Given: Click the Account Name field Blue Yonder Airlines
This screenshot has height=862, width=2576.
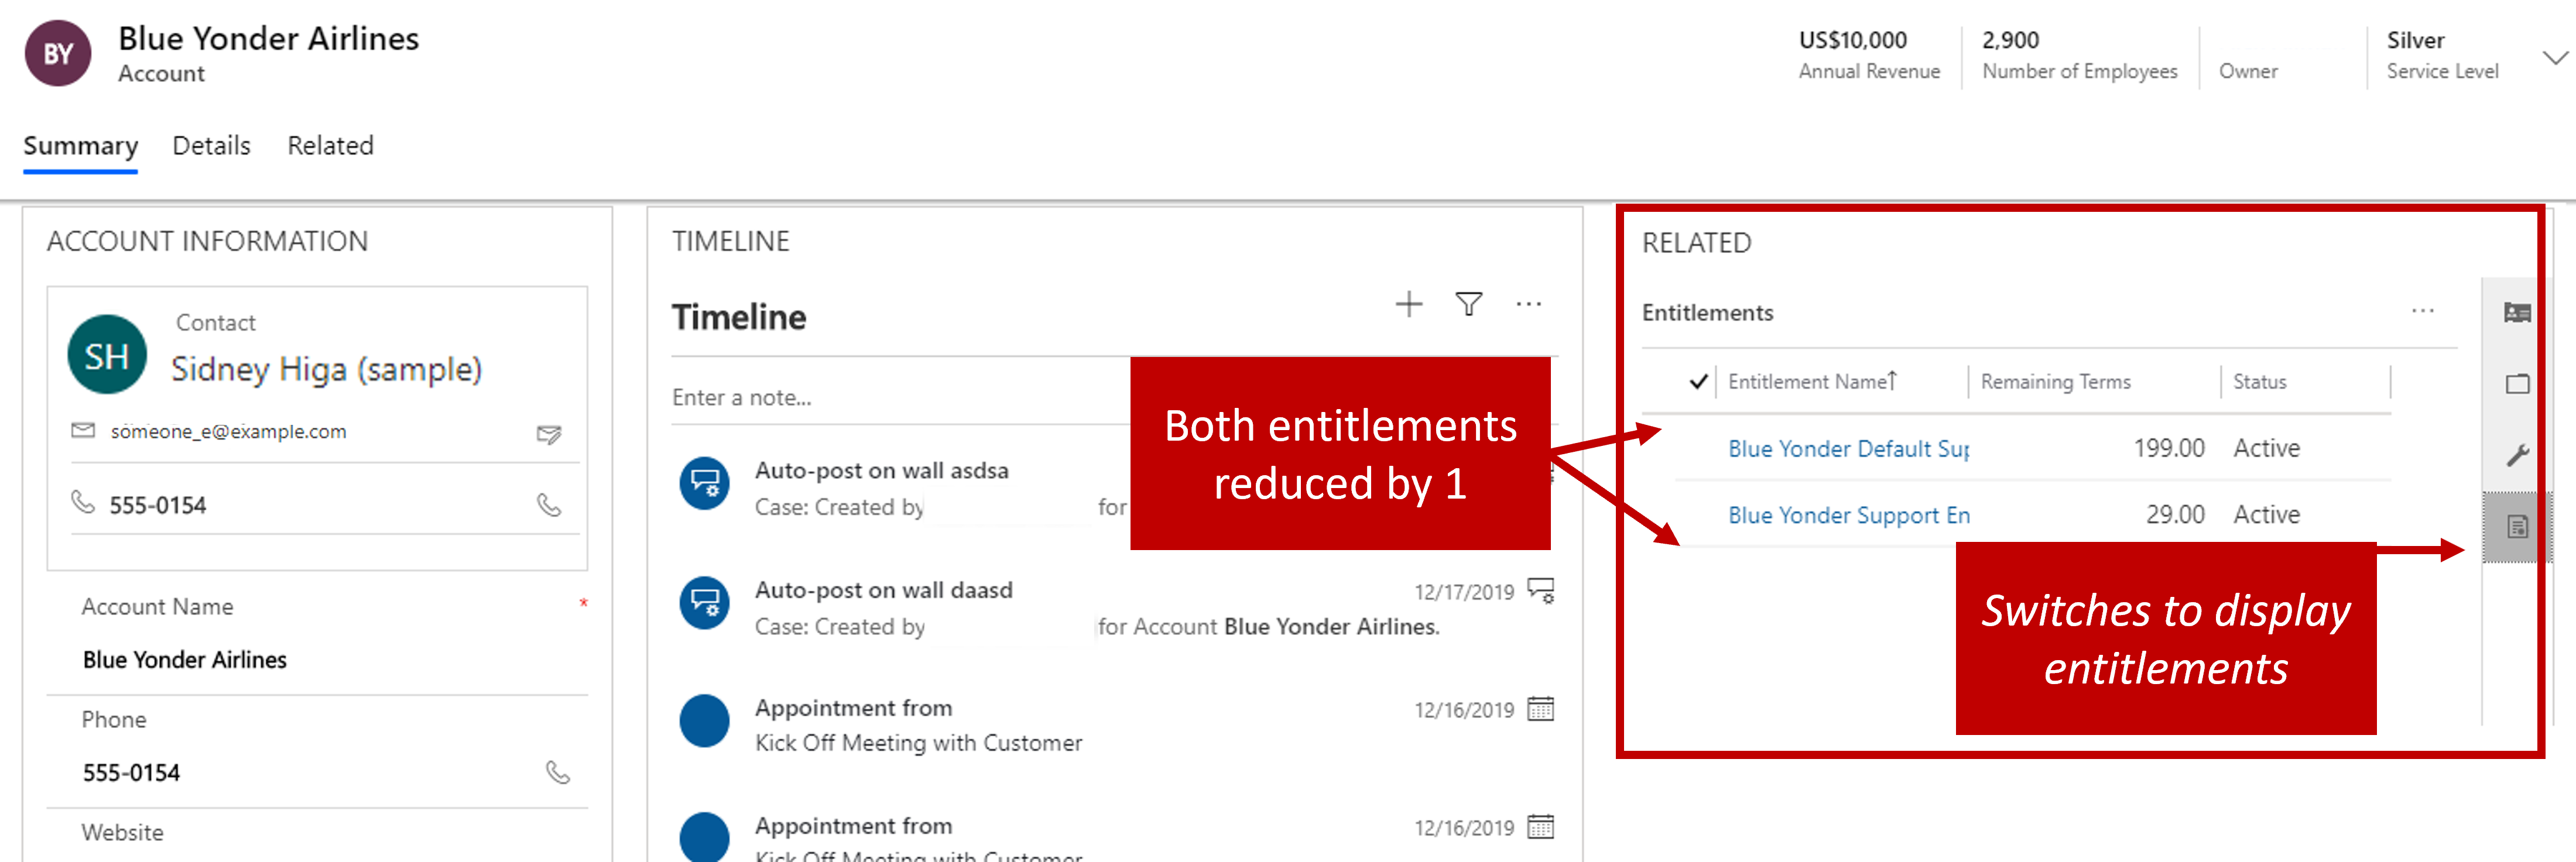Looking at the screenshot, I should 185,660.
